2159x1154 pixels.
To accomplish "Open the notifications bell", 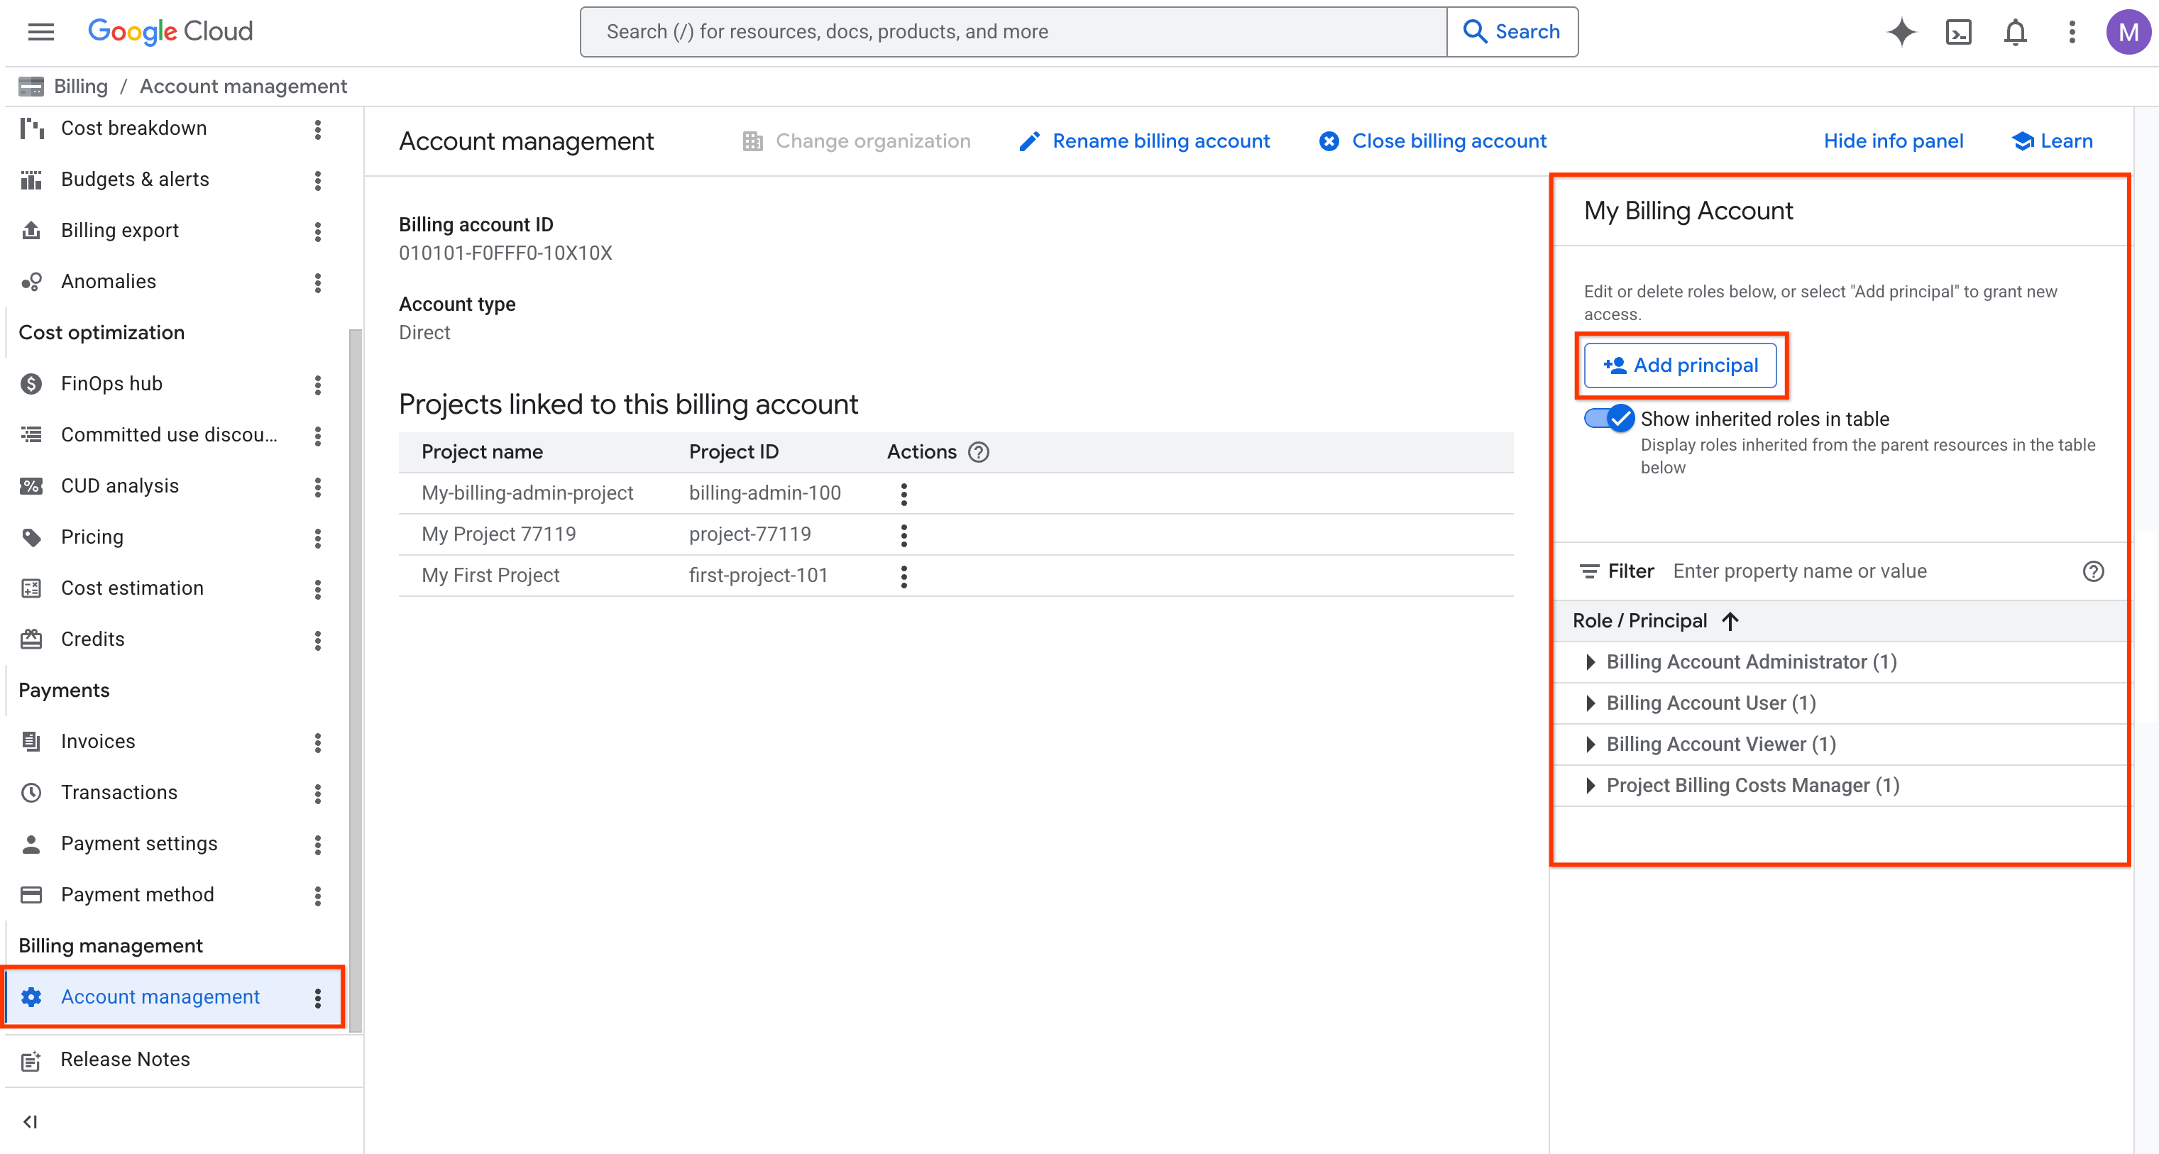I will click(2015, 32).
